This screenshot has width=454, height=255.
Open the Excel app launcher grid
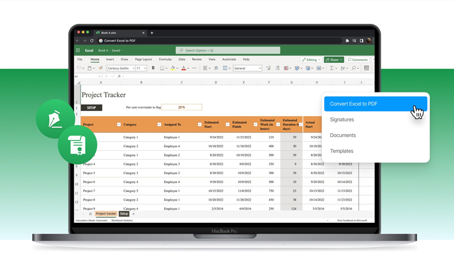(78, 50)
